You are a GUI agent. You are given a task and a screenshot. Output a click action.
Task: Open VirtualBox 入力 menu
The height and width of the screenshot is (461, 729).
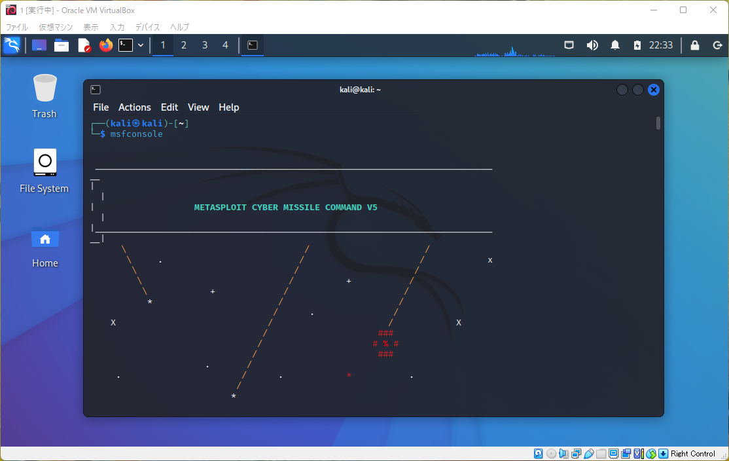(x=116, y=27)
